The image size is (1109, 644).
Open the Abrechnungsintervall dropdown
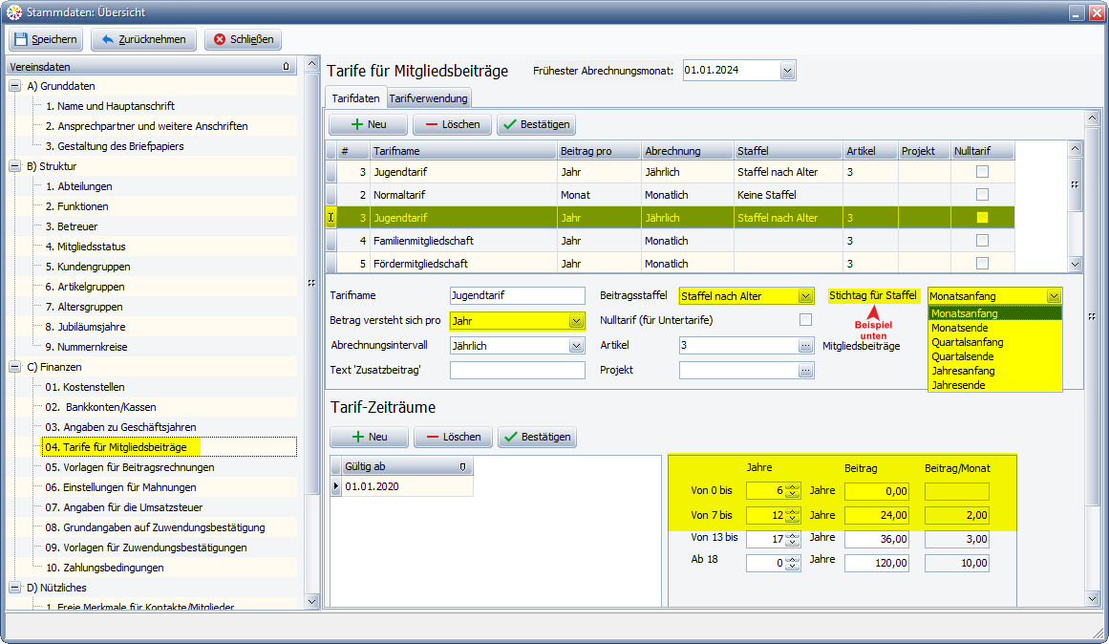[576, 346]
